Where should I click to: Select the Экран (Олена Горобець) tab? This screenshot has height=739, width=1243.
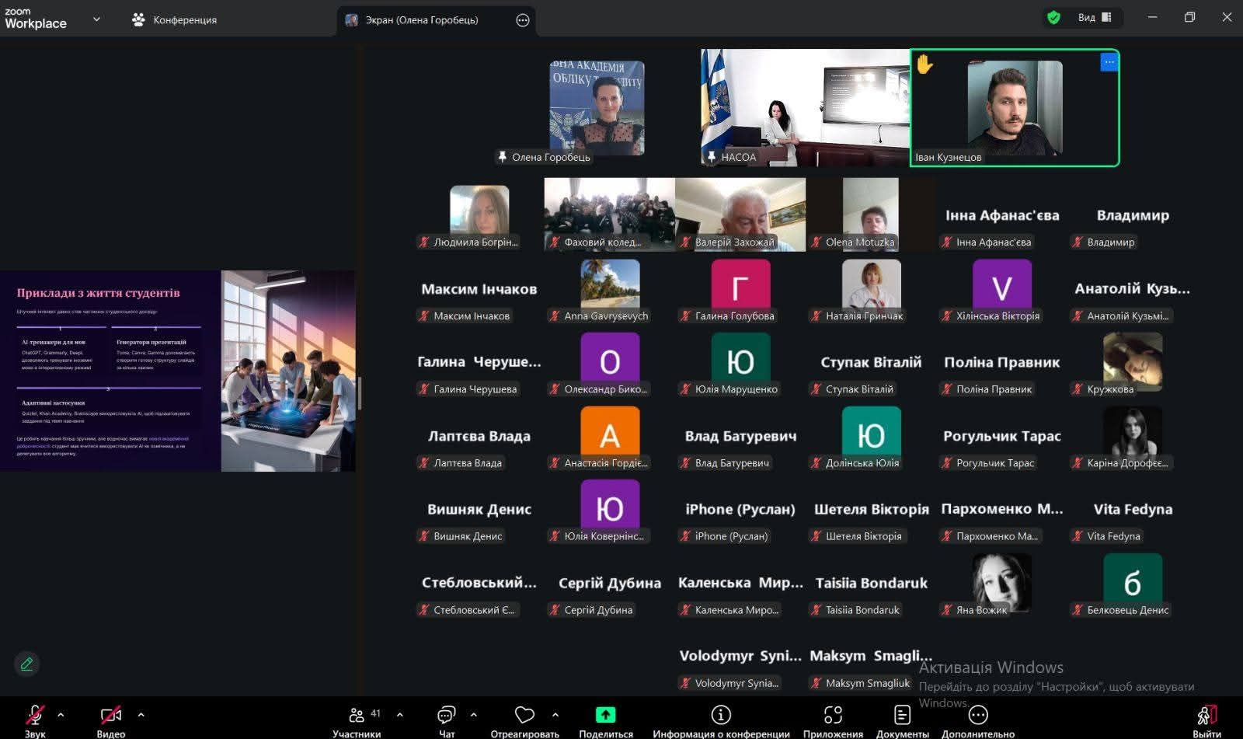click(x=422, y=20)
